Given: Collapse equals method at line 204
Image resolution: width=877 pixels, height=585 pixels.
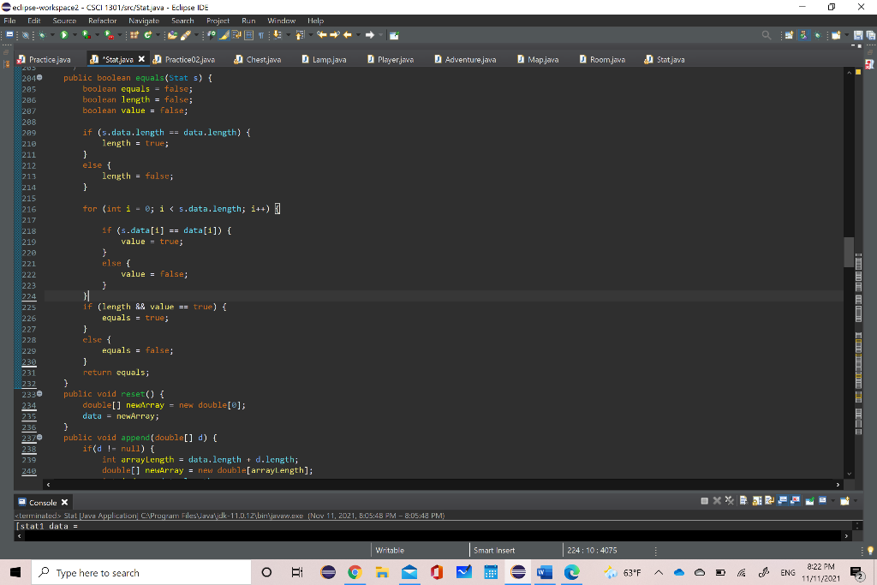Looking at the screenshot, I should (39, 78).
